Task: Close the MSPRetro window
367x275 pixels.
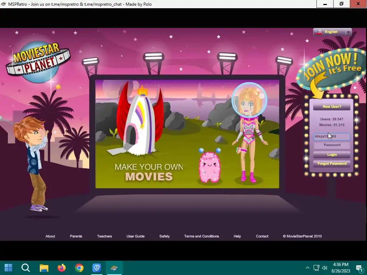Action: pos(358,4)
